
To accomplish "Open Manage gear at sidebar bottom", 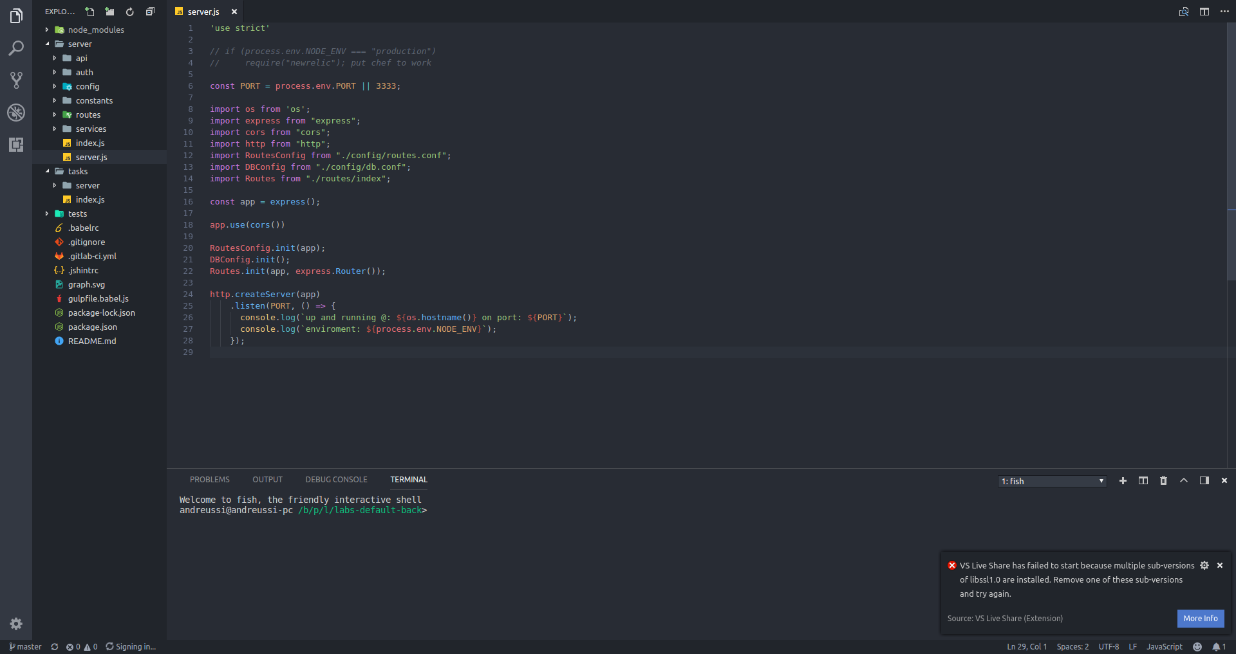I will pos(16,624).
